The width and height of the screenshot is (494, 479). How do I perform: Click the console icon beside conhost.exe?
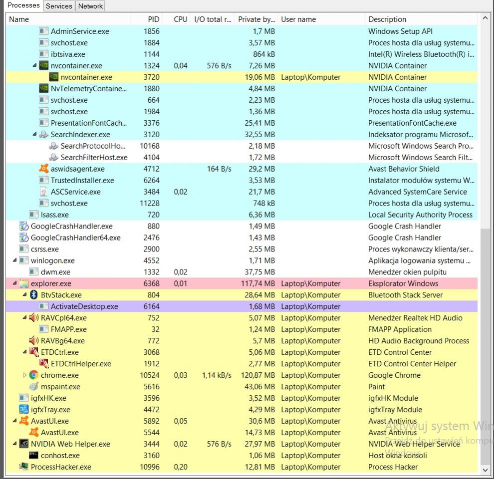[34, 456]
